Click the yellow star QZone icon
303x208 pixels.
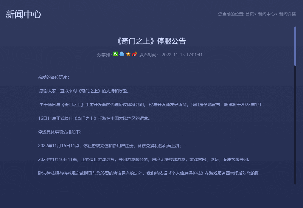point(128,54)
